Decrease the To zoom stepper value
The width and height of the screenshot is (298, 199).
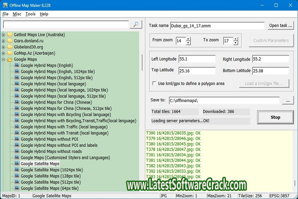[x=236, y=43]
